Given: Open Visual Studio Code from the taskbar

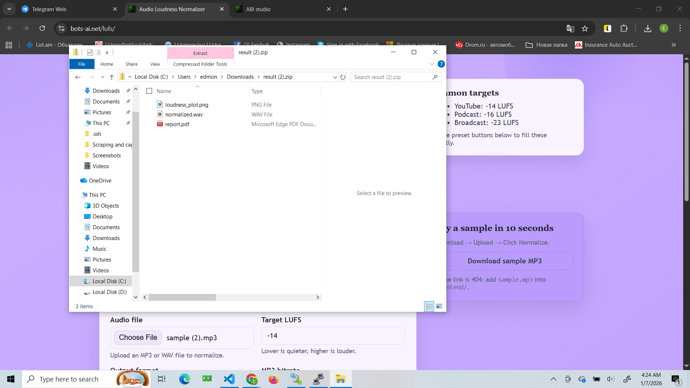Looking at the screenshot, I should 229,379.
